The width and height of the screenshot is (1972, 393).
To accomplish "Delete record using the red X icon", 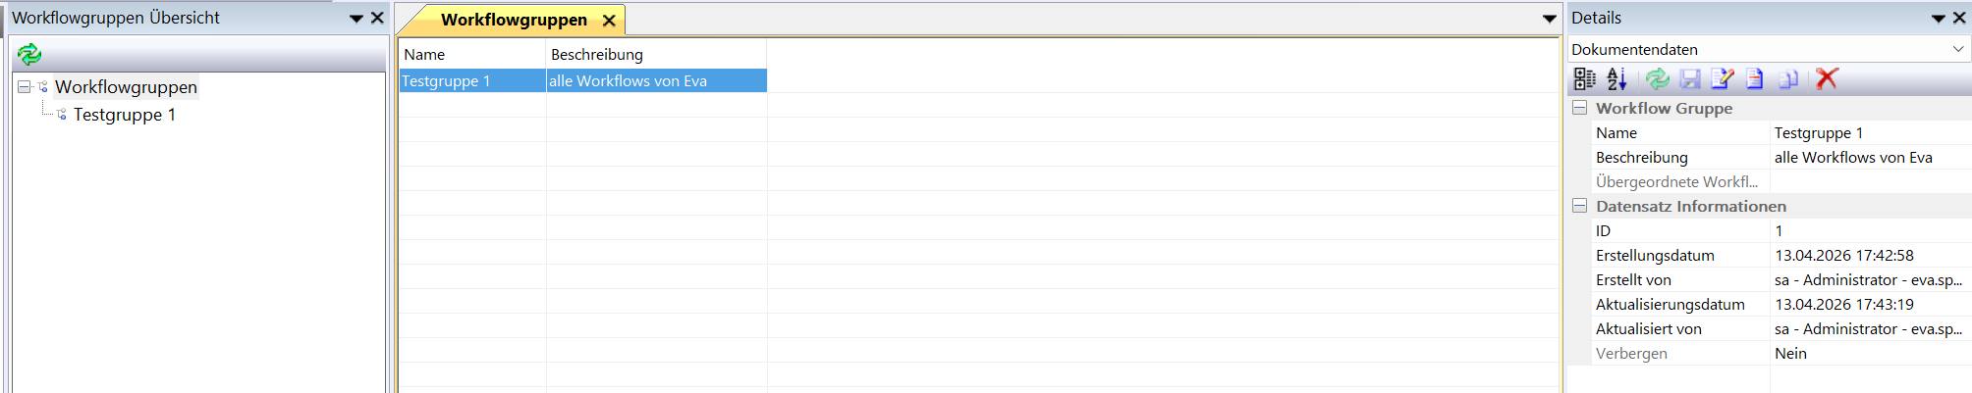I will [1827, 78].
